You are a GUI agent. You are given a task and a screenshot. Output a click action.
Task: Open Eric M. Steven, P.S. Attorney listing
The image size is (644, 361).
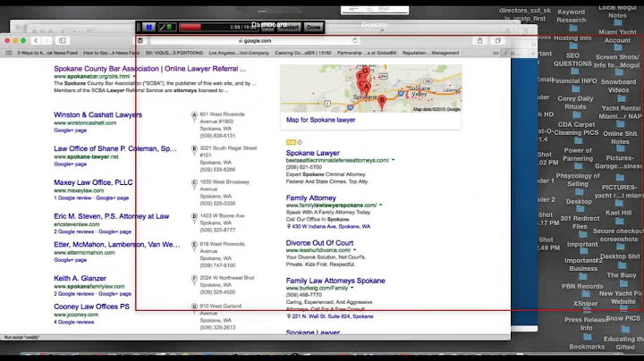tap(111, 216)
